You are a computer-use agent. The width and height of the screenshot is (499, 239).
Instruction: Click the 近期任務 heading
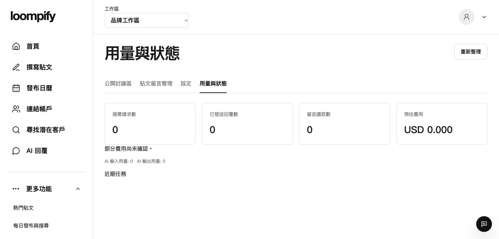[115, 174]
